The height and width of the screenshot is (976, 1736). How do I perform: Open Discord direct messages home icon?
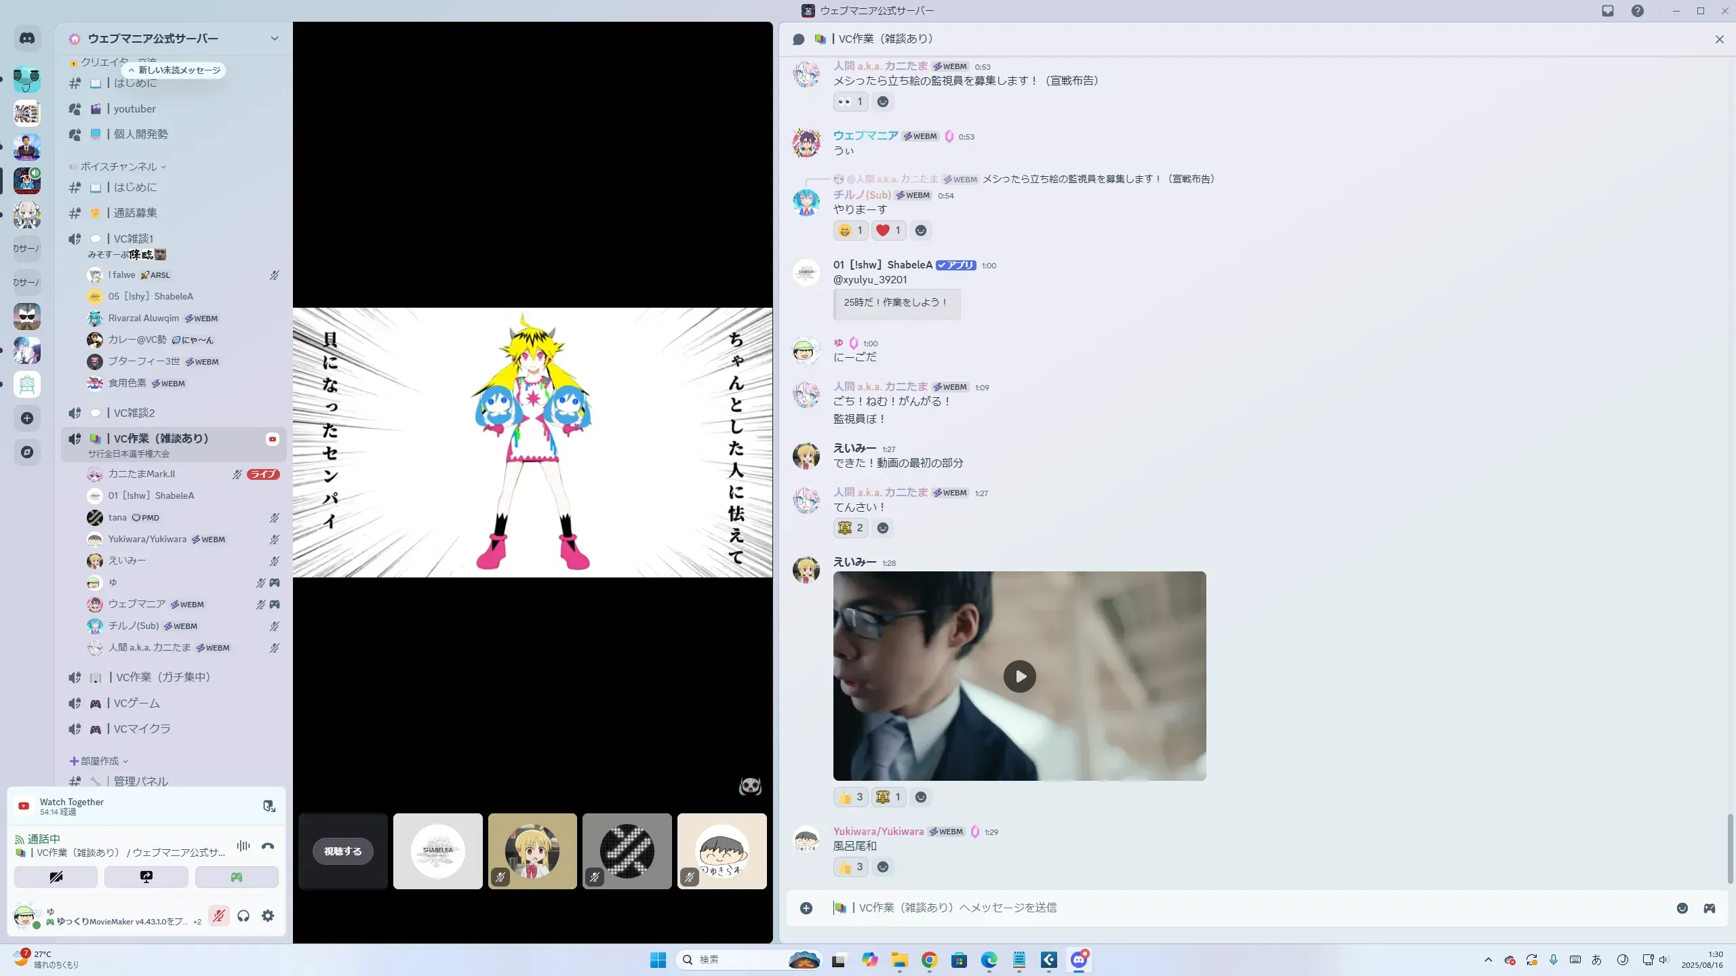27,39
